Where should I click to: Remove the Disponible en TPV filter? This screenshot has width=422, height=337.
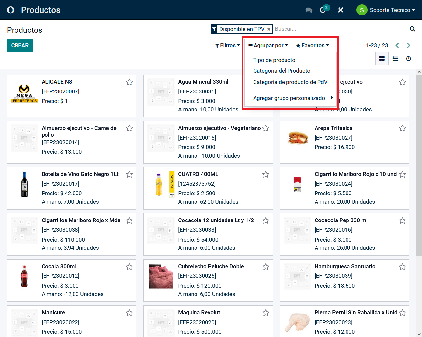point(269,29)
